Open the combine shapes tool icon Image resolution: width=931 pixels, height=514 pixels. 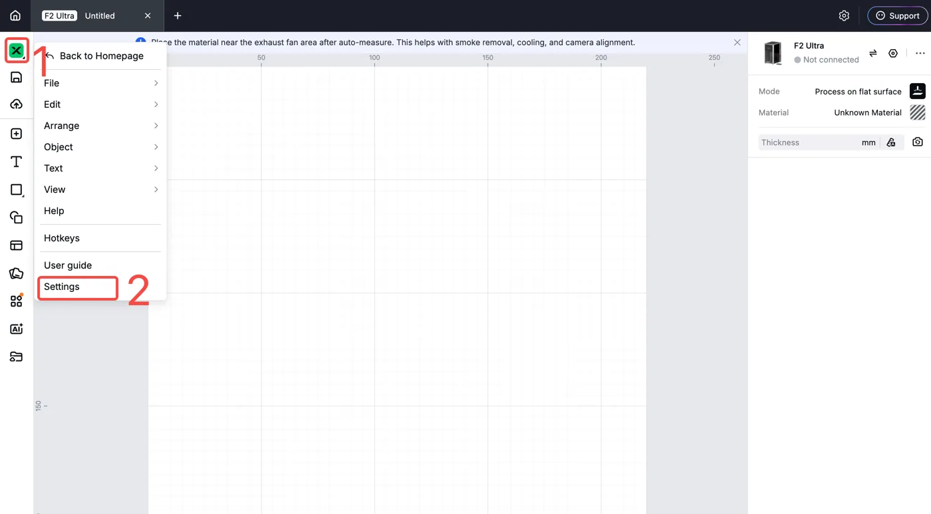[x=16, y=217]
